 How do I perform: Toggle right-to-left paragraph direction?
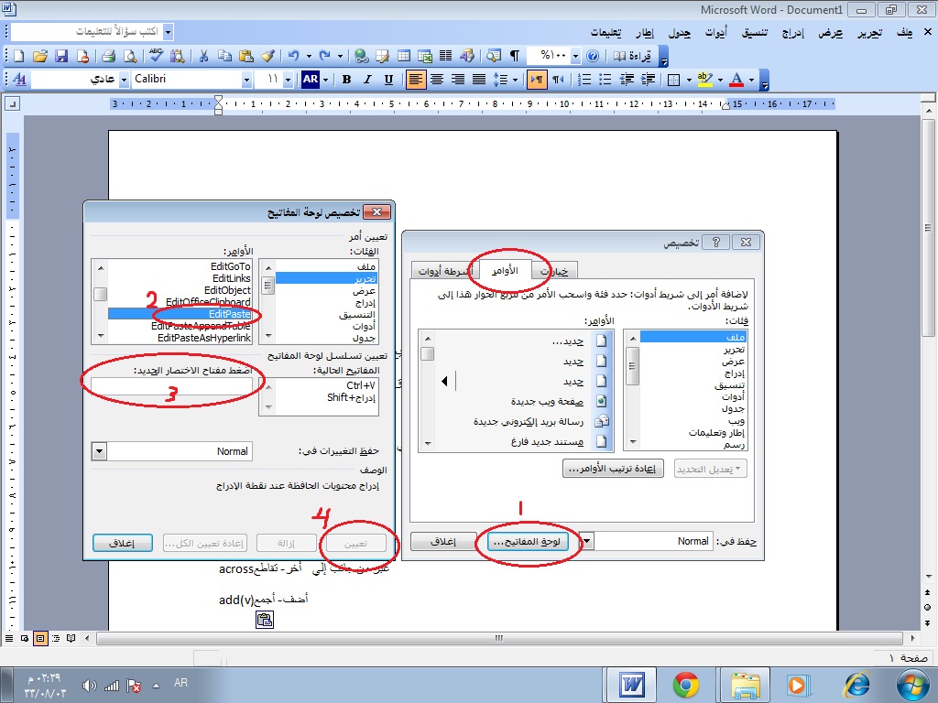pos(558,79)
